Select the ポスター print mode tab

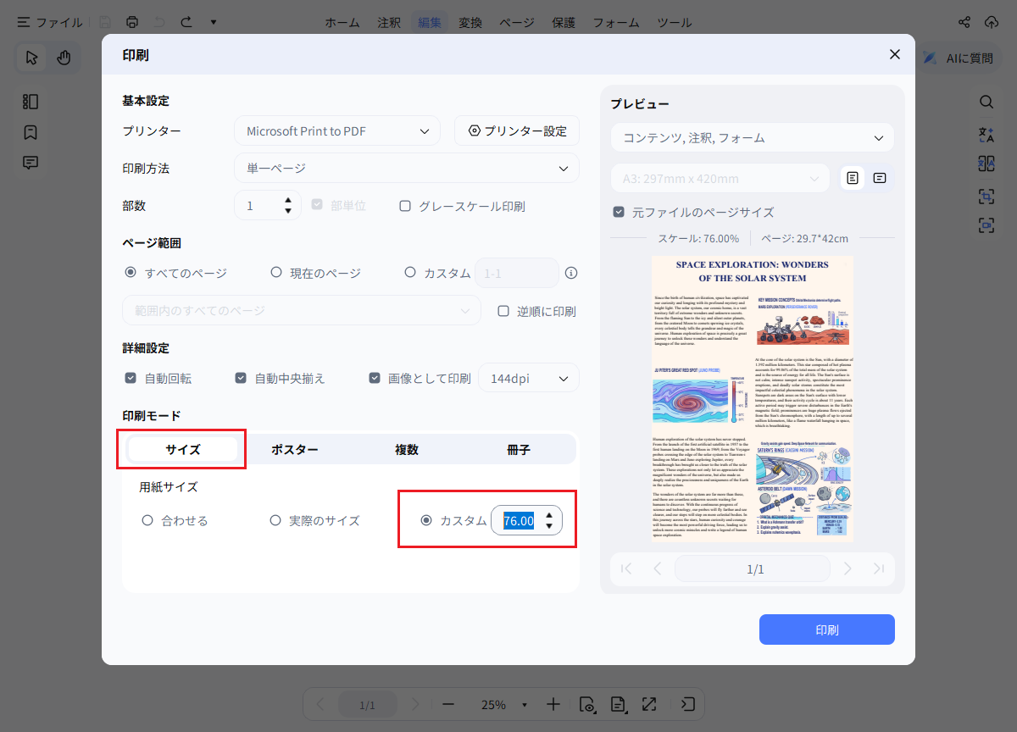pyautogui.click(x=295, y=450)
